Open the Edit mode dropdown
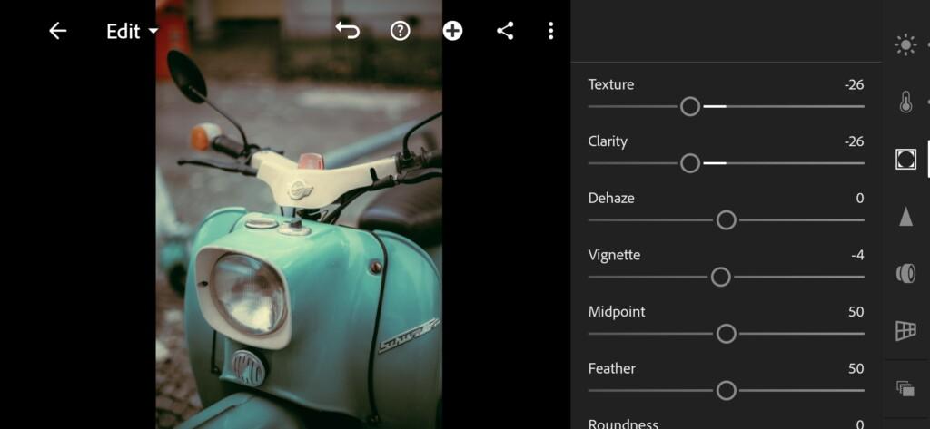The height and width of the screenshot is (429, 930). pos(133,32)
